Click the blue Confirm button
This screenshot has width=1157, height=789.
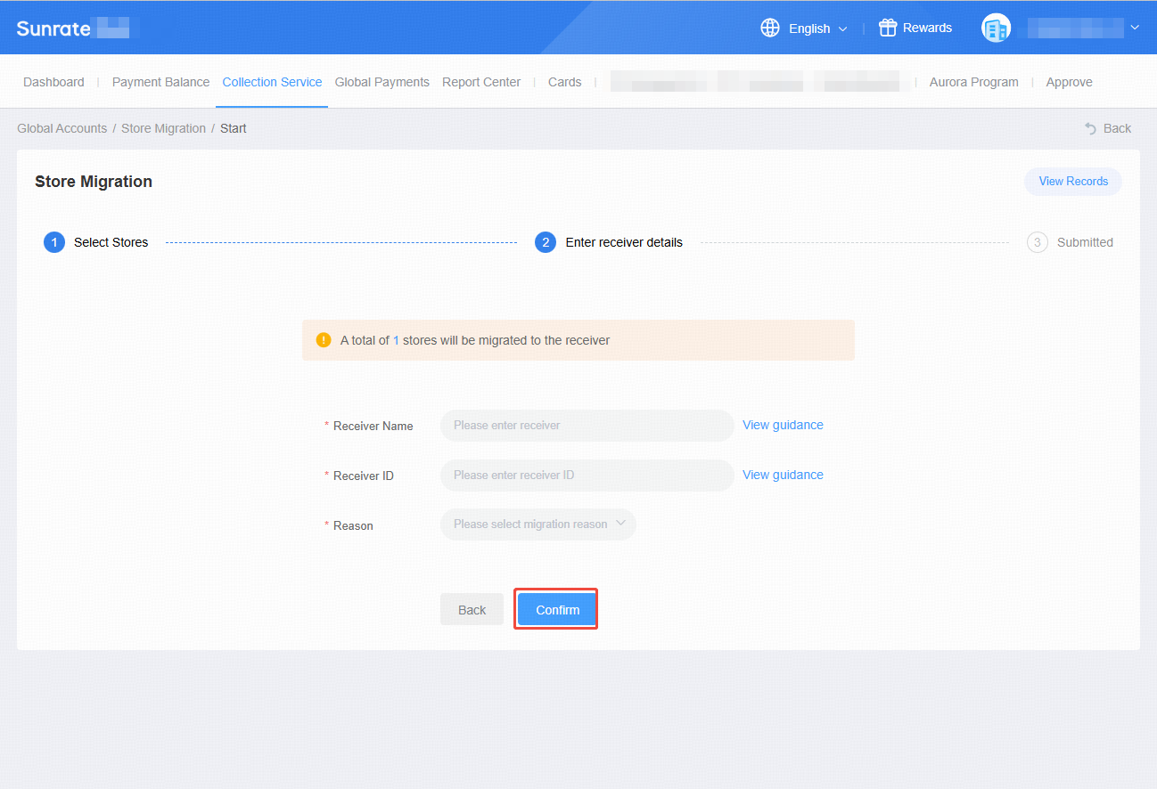558,610
